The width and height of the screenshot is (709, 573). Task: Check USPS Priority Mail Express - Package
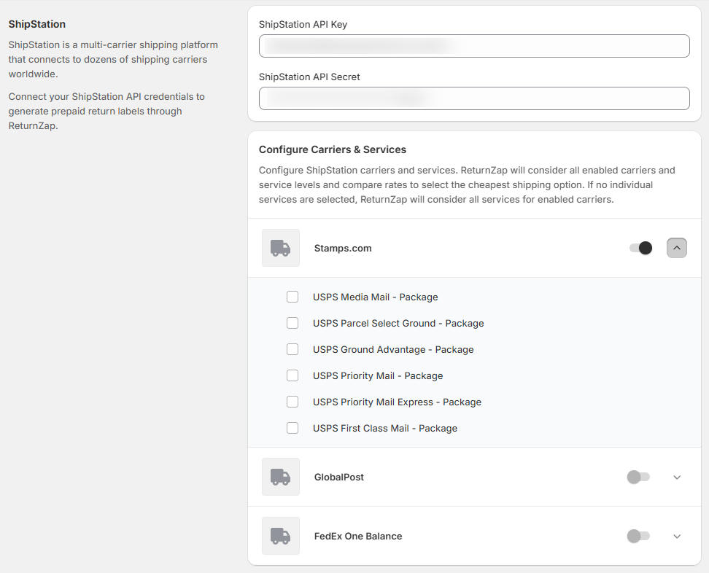292,402
